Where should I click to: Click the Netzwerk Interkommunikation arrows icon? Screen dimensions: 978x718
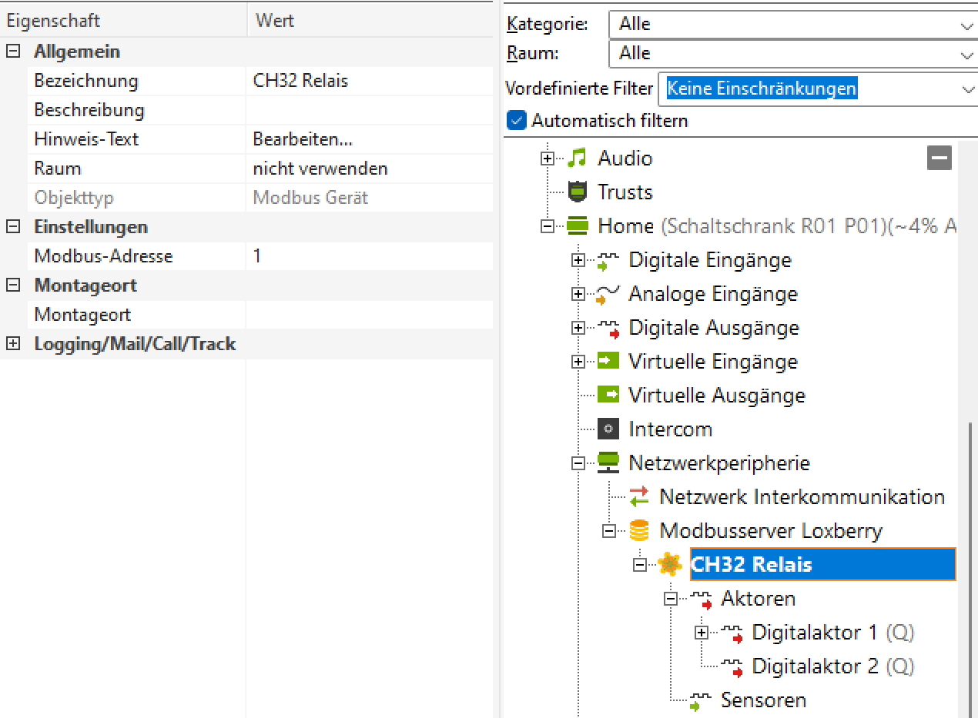click(638, 497)
